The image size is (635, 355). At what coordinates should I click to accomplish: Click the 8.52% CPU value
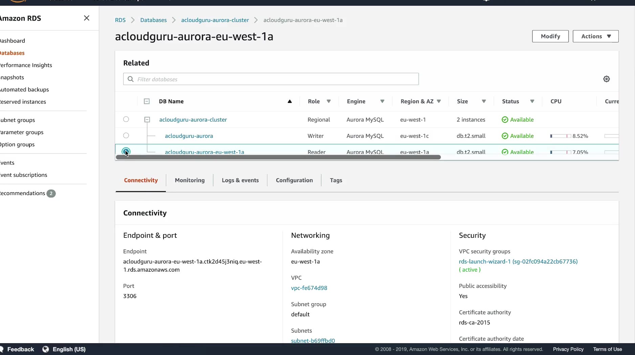pyautogui.click(x=580, y=136)
